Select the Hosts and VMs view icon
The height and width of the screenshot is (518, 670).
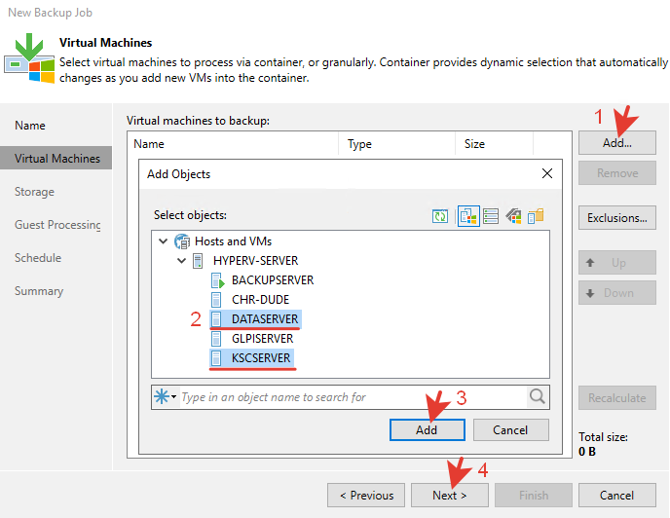coord(468,215)
